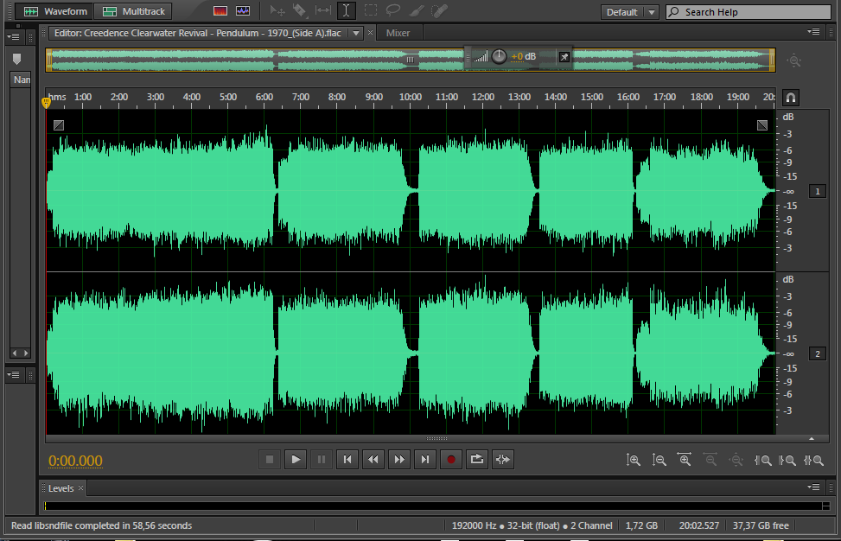Click left panel scroll left arrow
The image size is (841, 541).
pyautogui.click(x=15, y=353)
